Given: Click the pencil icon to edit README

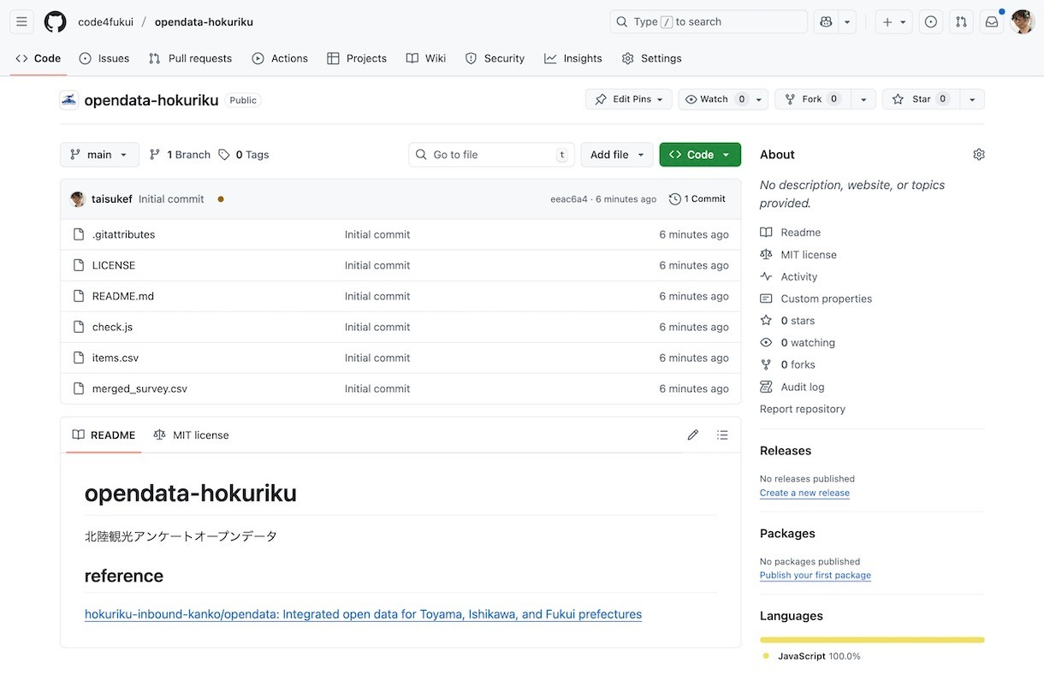Looking at the screenshot, I should pos(692,435).
